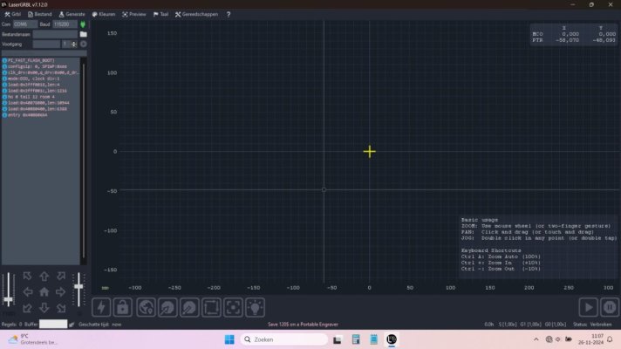
Task: Click the Buffer indicator bar
Action: click(53, 324)
